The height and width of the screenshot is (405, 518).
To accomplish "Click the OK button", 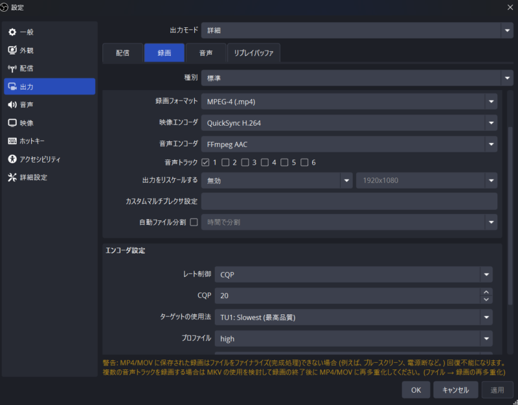I will pyautogui.click(x=416, y=390).
